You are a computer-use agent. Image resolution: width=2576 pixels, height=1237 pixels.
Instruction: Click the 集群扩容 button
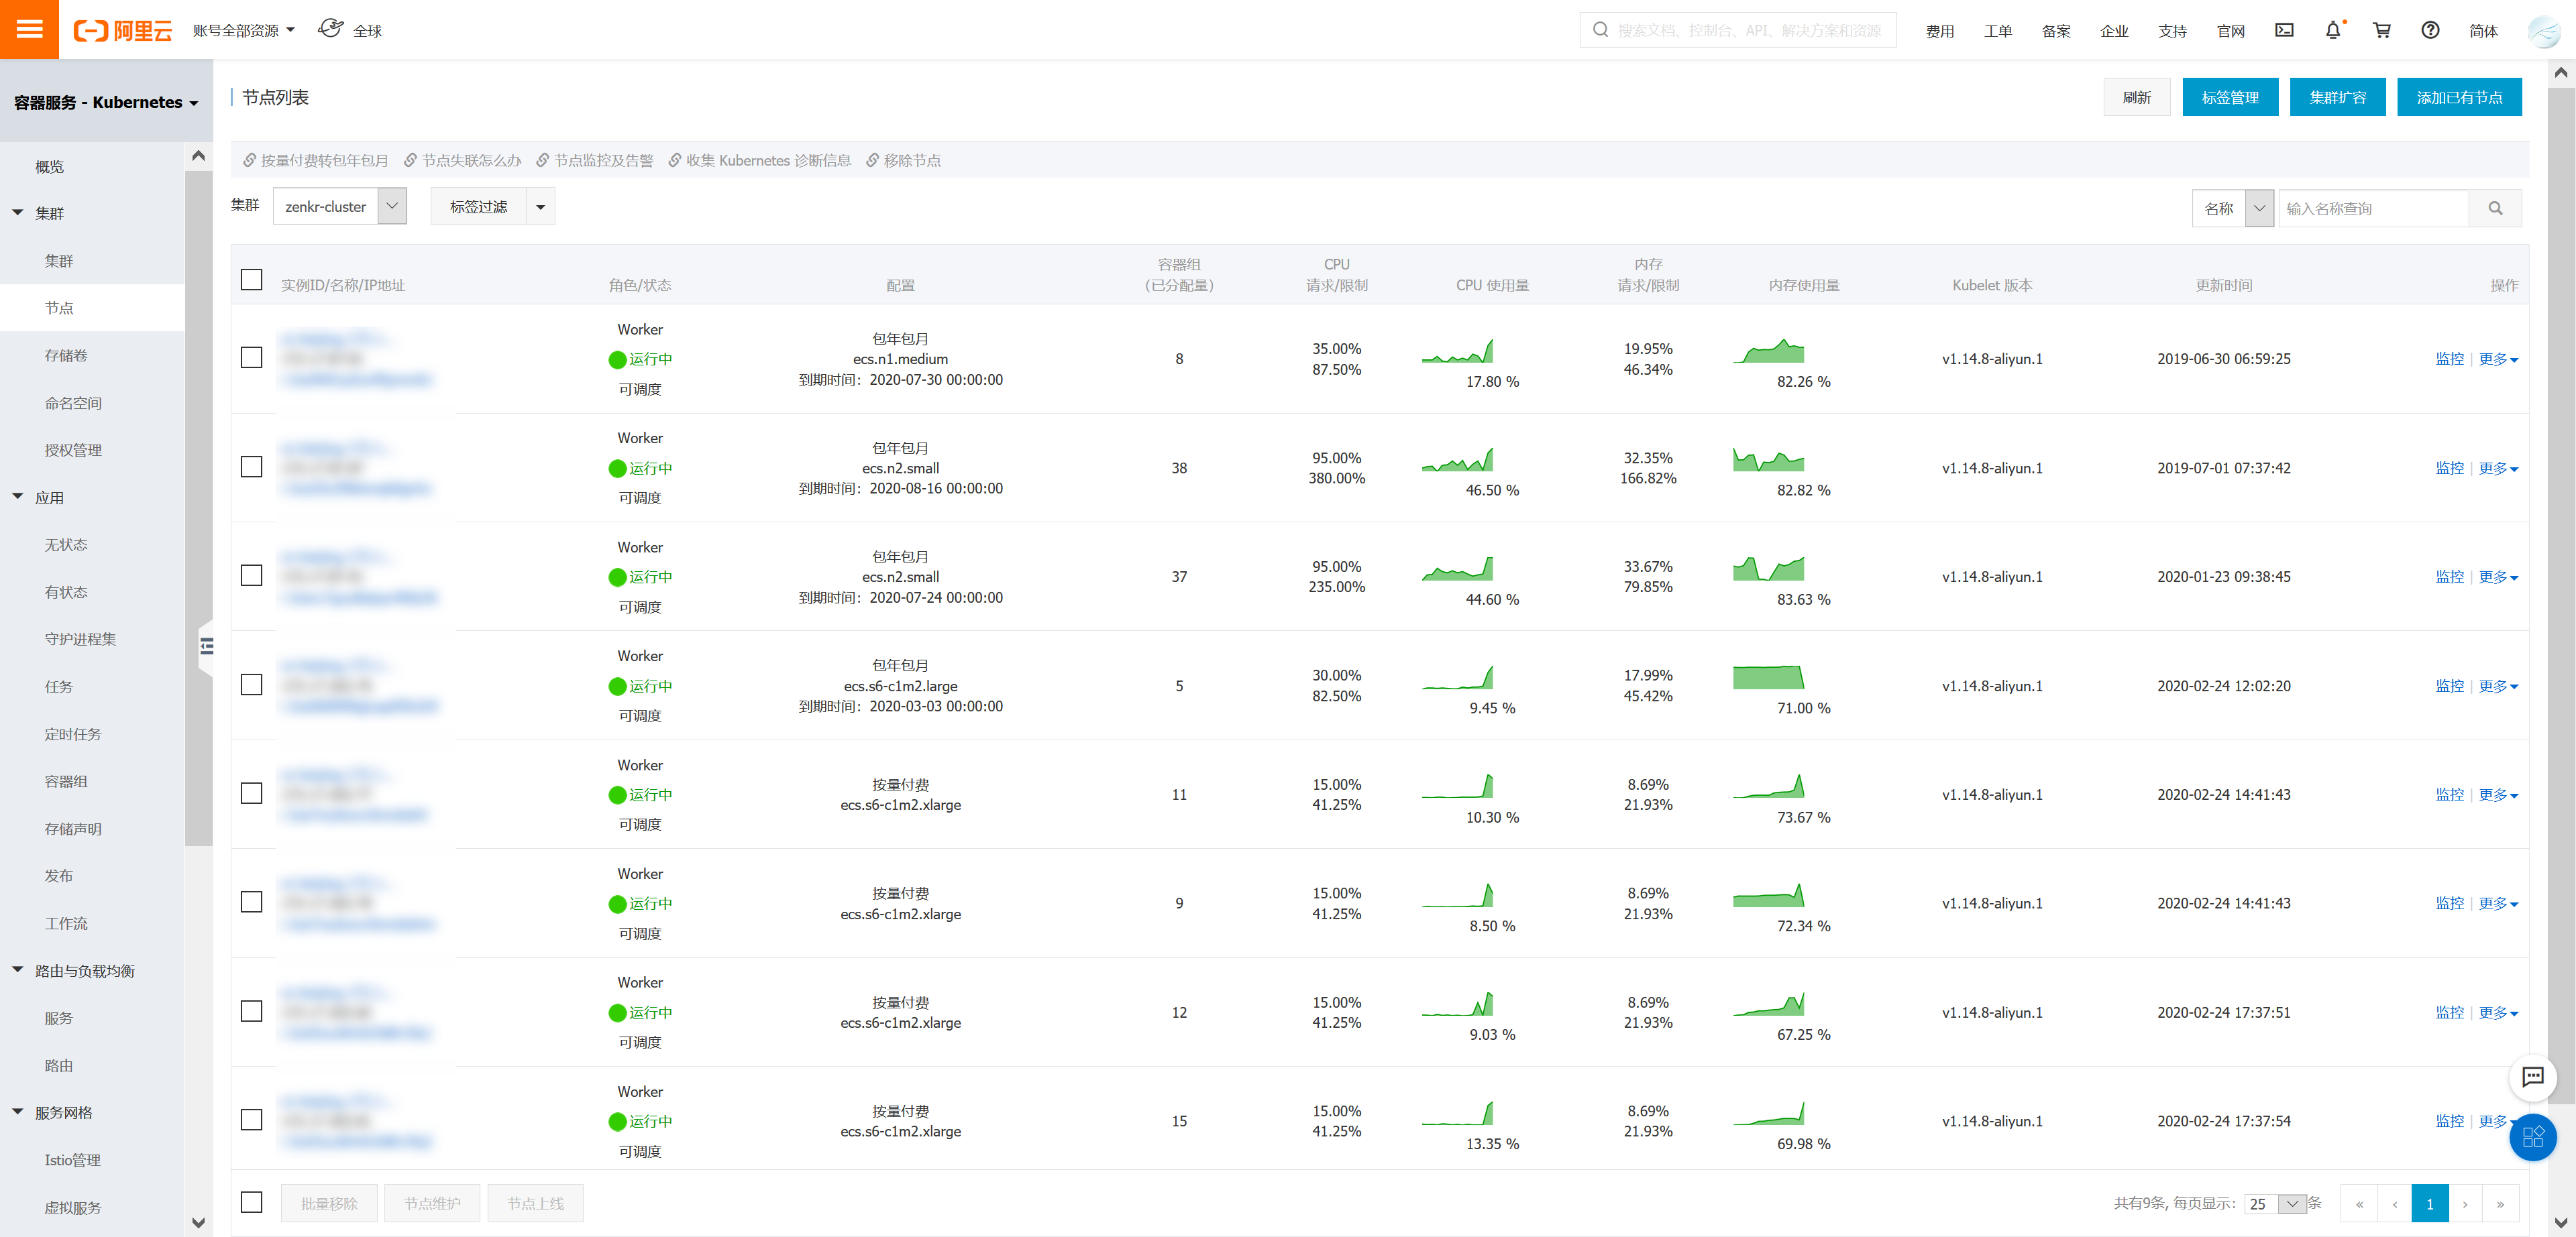tap(2336, 97)
